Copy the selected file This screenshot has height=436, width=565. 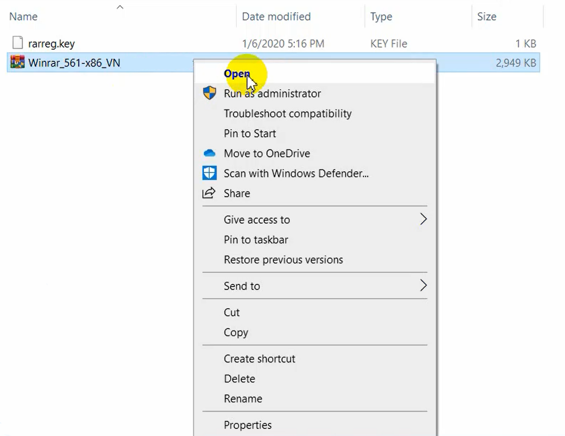pyautogui.click(x=235, y=332)
